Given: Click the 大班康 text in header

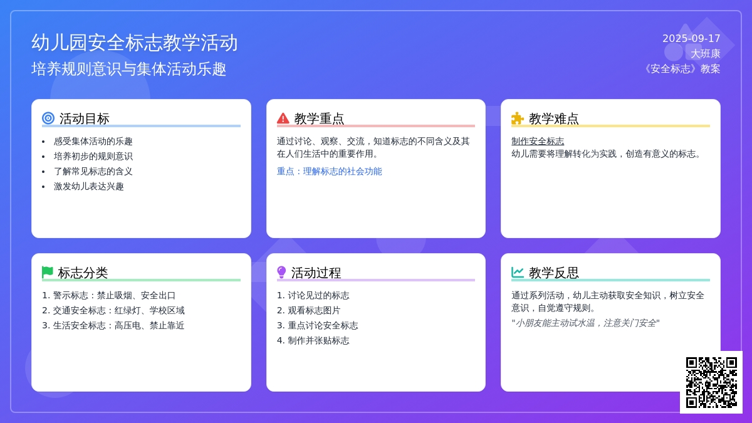Looking at the screenshot, I should (x=706, y=54).
